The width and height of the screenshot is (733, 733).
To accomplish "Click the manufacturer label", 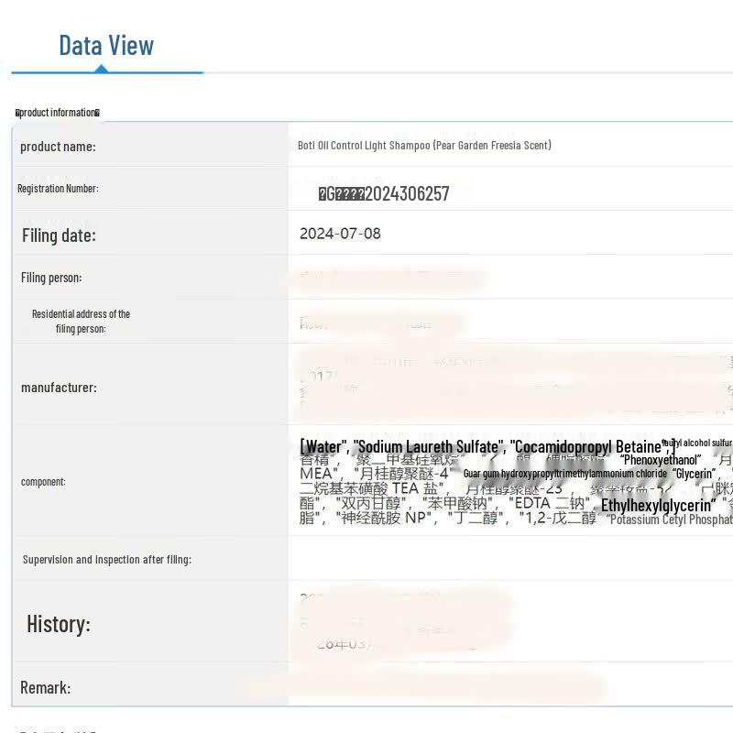I will coord(59,388).
